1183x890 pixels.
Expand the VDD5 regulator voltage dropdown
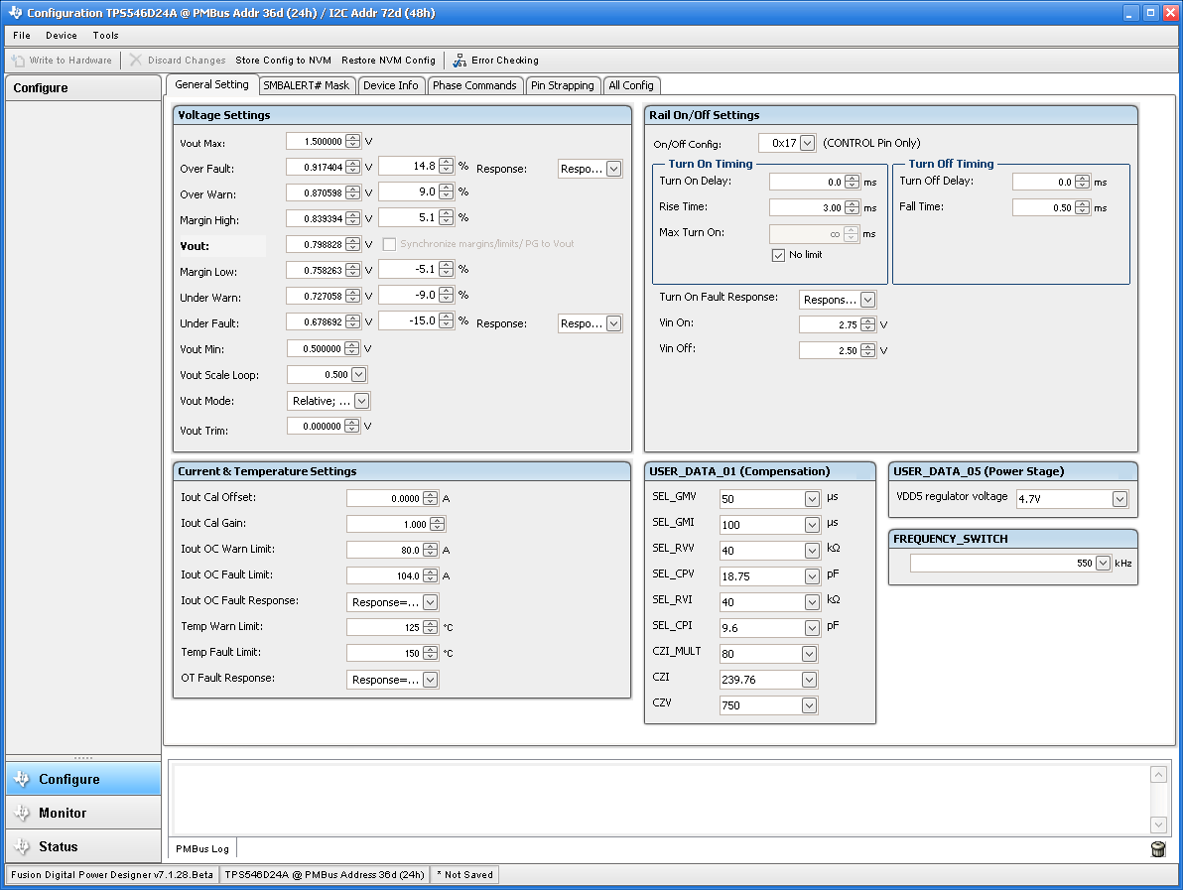[1119, 499]
